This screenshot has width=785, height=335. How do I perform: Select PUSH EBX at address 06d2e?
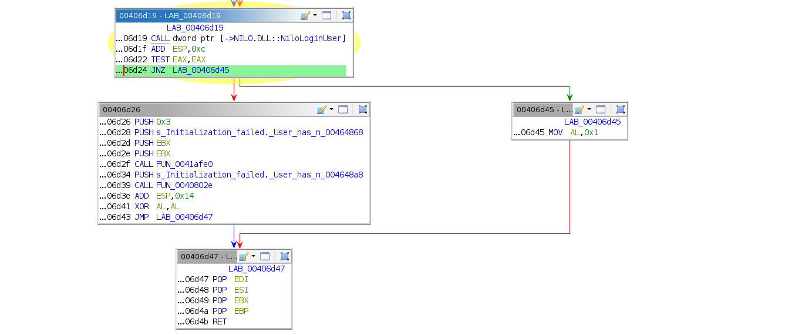tap(234, 154)
